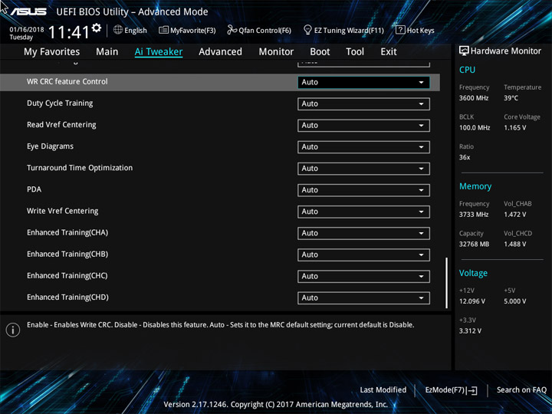552x414 pixels.
Task: Click Last Modified button
Action: click(383, 389)
